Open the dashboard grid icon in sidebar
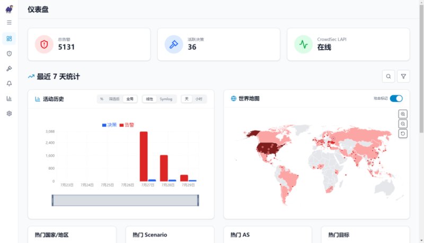The width and height of the screenshot is (424, 243). coord(9,39)
